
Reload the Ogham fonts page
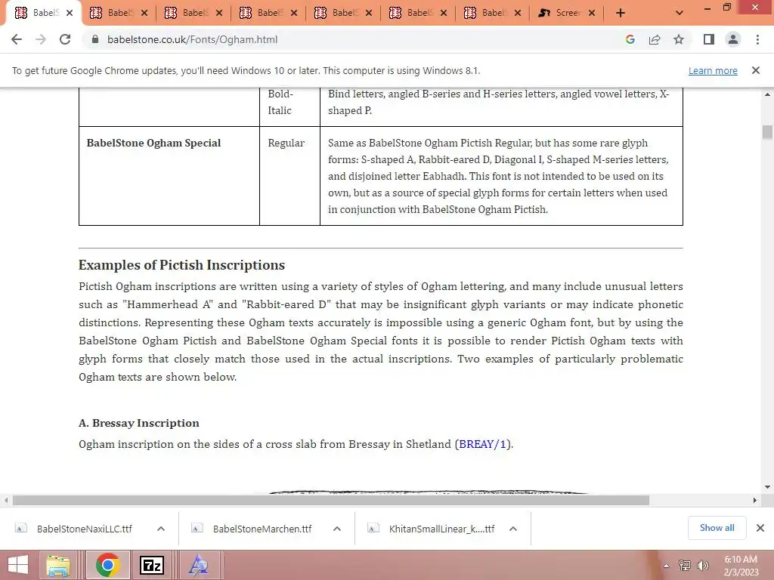(x=65, y=39)
